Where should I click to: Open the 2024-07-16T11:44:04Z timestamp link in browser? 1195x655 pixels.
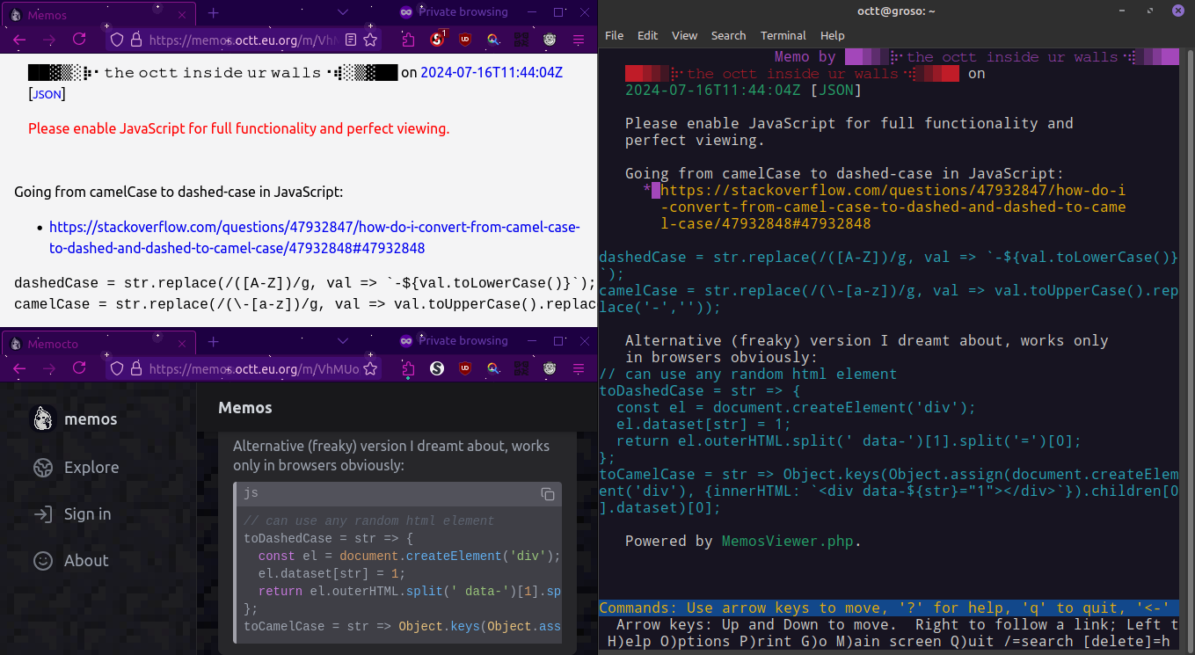click(x=492, y=72)
